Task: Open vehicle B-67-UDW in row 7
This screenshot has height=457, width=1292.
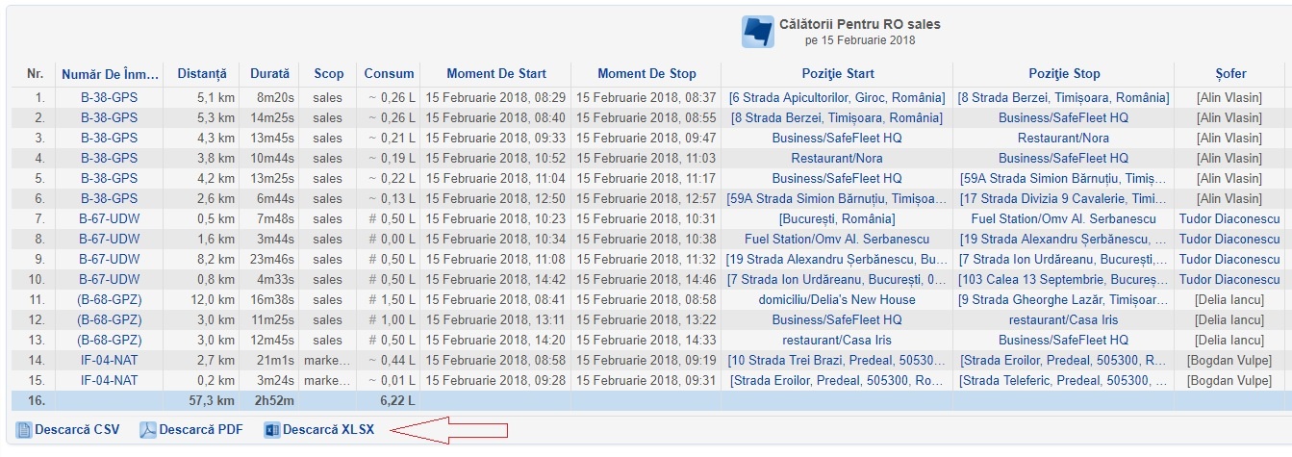Action: point(109,219)
